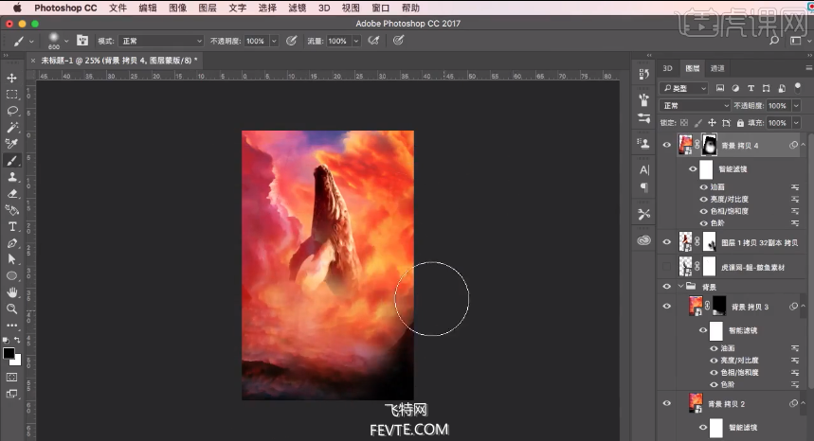Screen dimensions: 814x441
Task: Open options bar 不透明度 slider arrow
Action: tap(274, 41)
